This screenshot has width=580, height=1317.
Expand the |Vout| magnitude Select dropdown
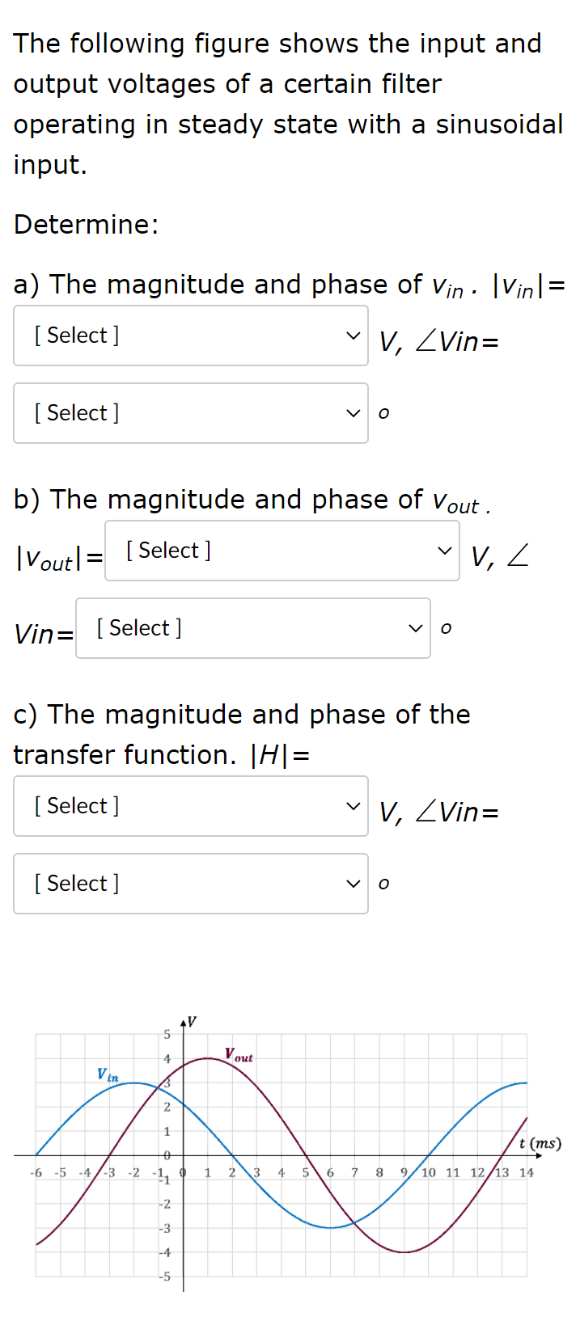point(282,551)
